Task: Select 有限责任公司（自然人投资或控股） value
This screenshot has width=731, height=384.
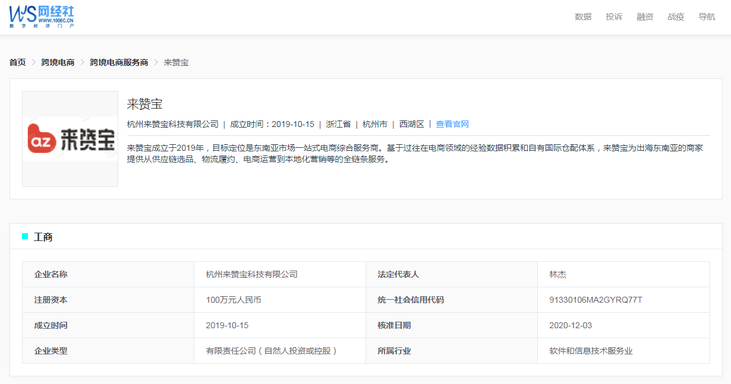Action: pos(272,351)
